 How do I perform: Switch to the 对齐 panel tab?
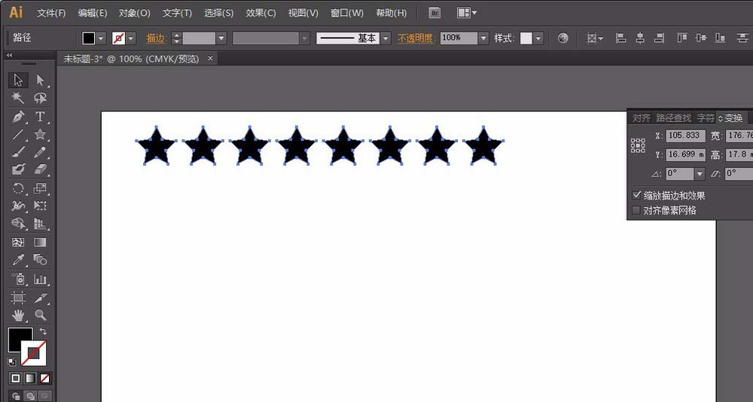(x=641, y=117)
